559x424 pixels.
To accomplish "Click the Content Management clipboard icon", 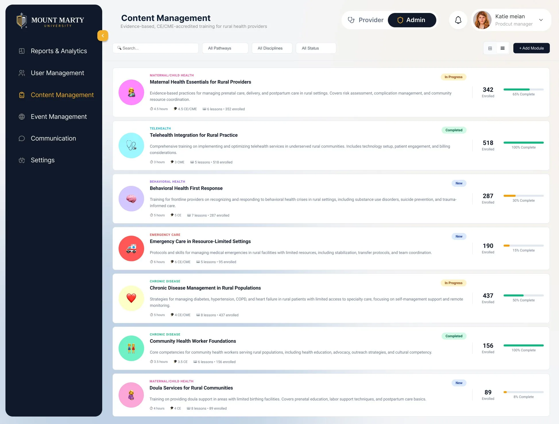I will click(22, 95).
